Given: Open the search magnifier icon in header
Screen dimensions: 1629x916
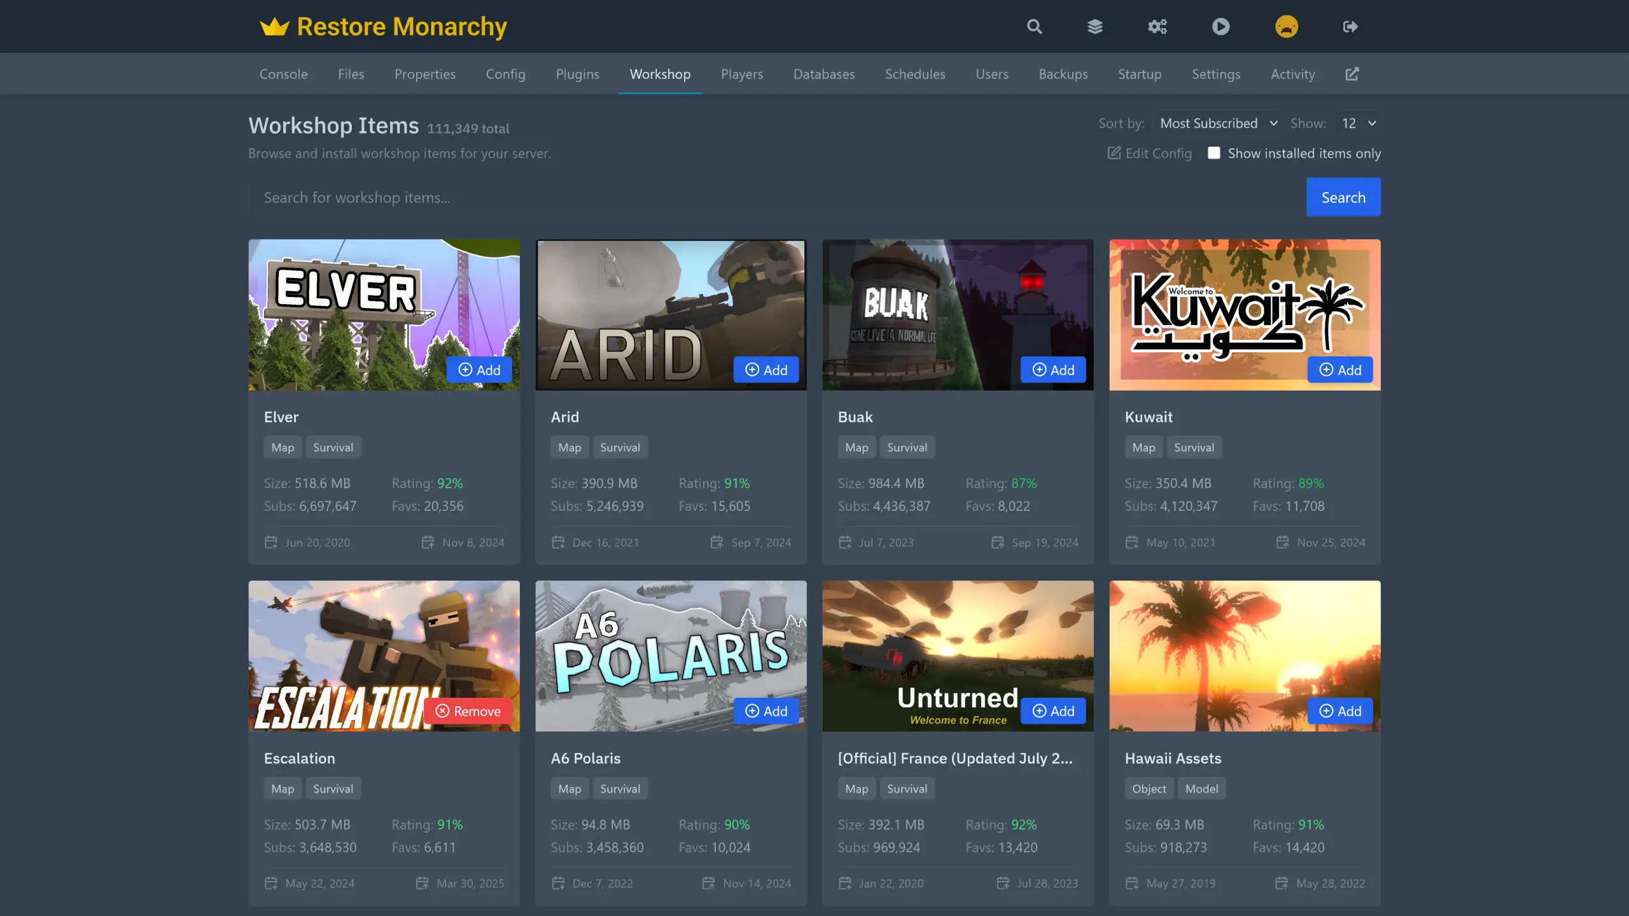Looking at the screenshot, I should tap(1035, 27).
